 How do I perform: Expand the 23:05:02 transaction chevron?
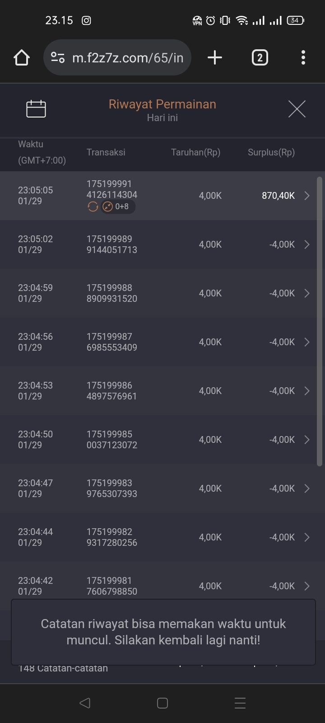[307, 244]
